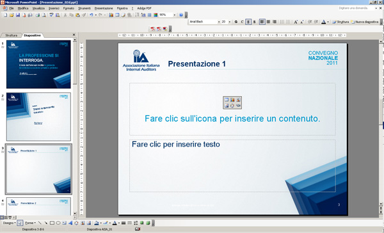Click the Nuova diapositiva button

(x=365, y=22)
